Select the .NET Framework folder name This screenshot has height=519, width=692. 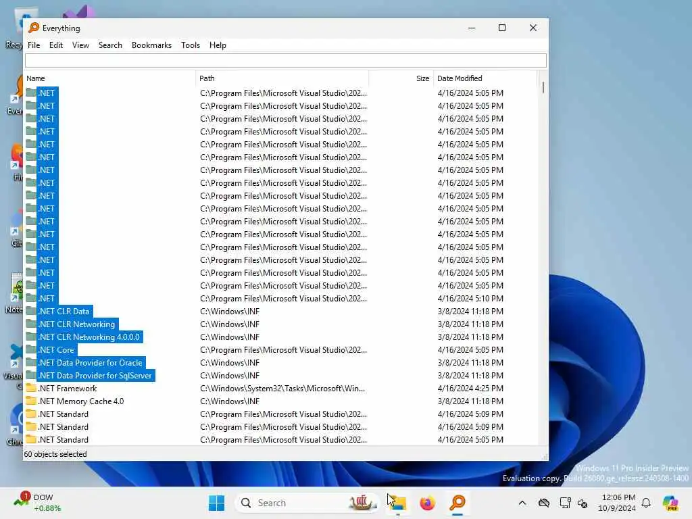[68, 389]
